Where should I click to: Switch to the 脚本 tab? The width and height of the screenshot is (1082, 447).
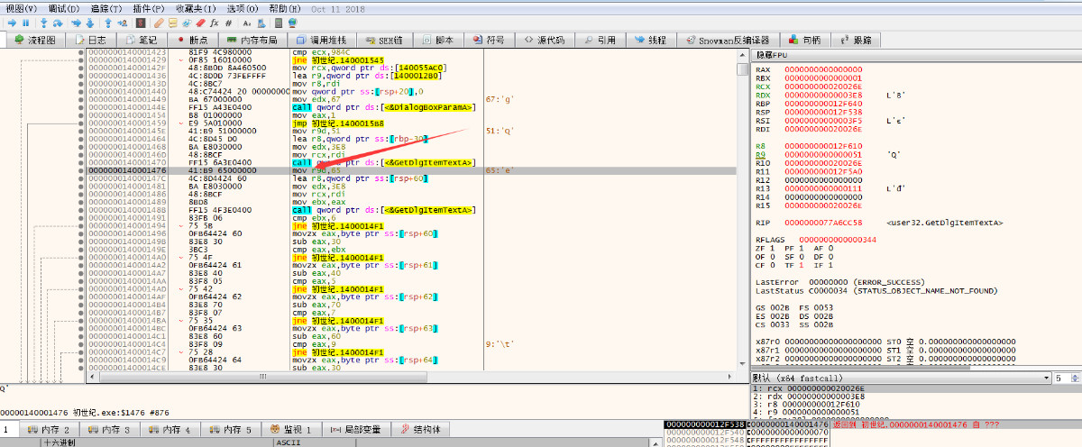(437, 40)
